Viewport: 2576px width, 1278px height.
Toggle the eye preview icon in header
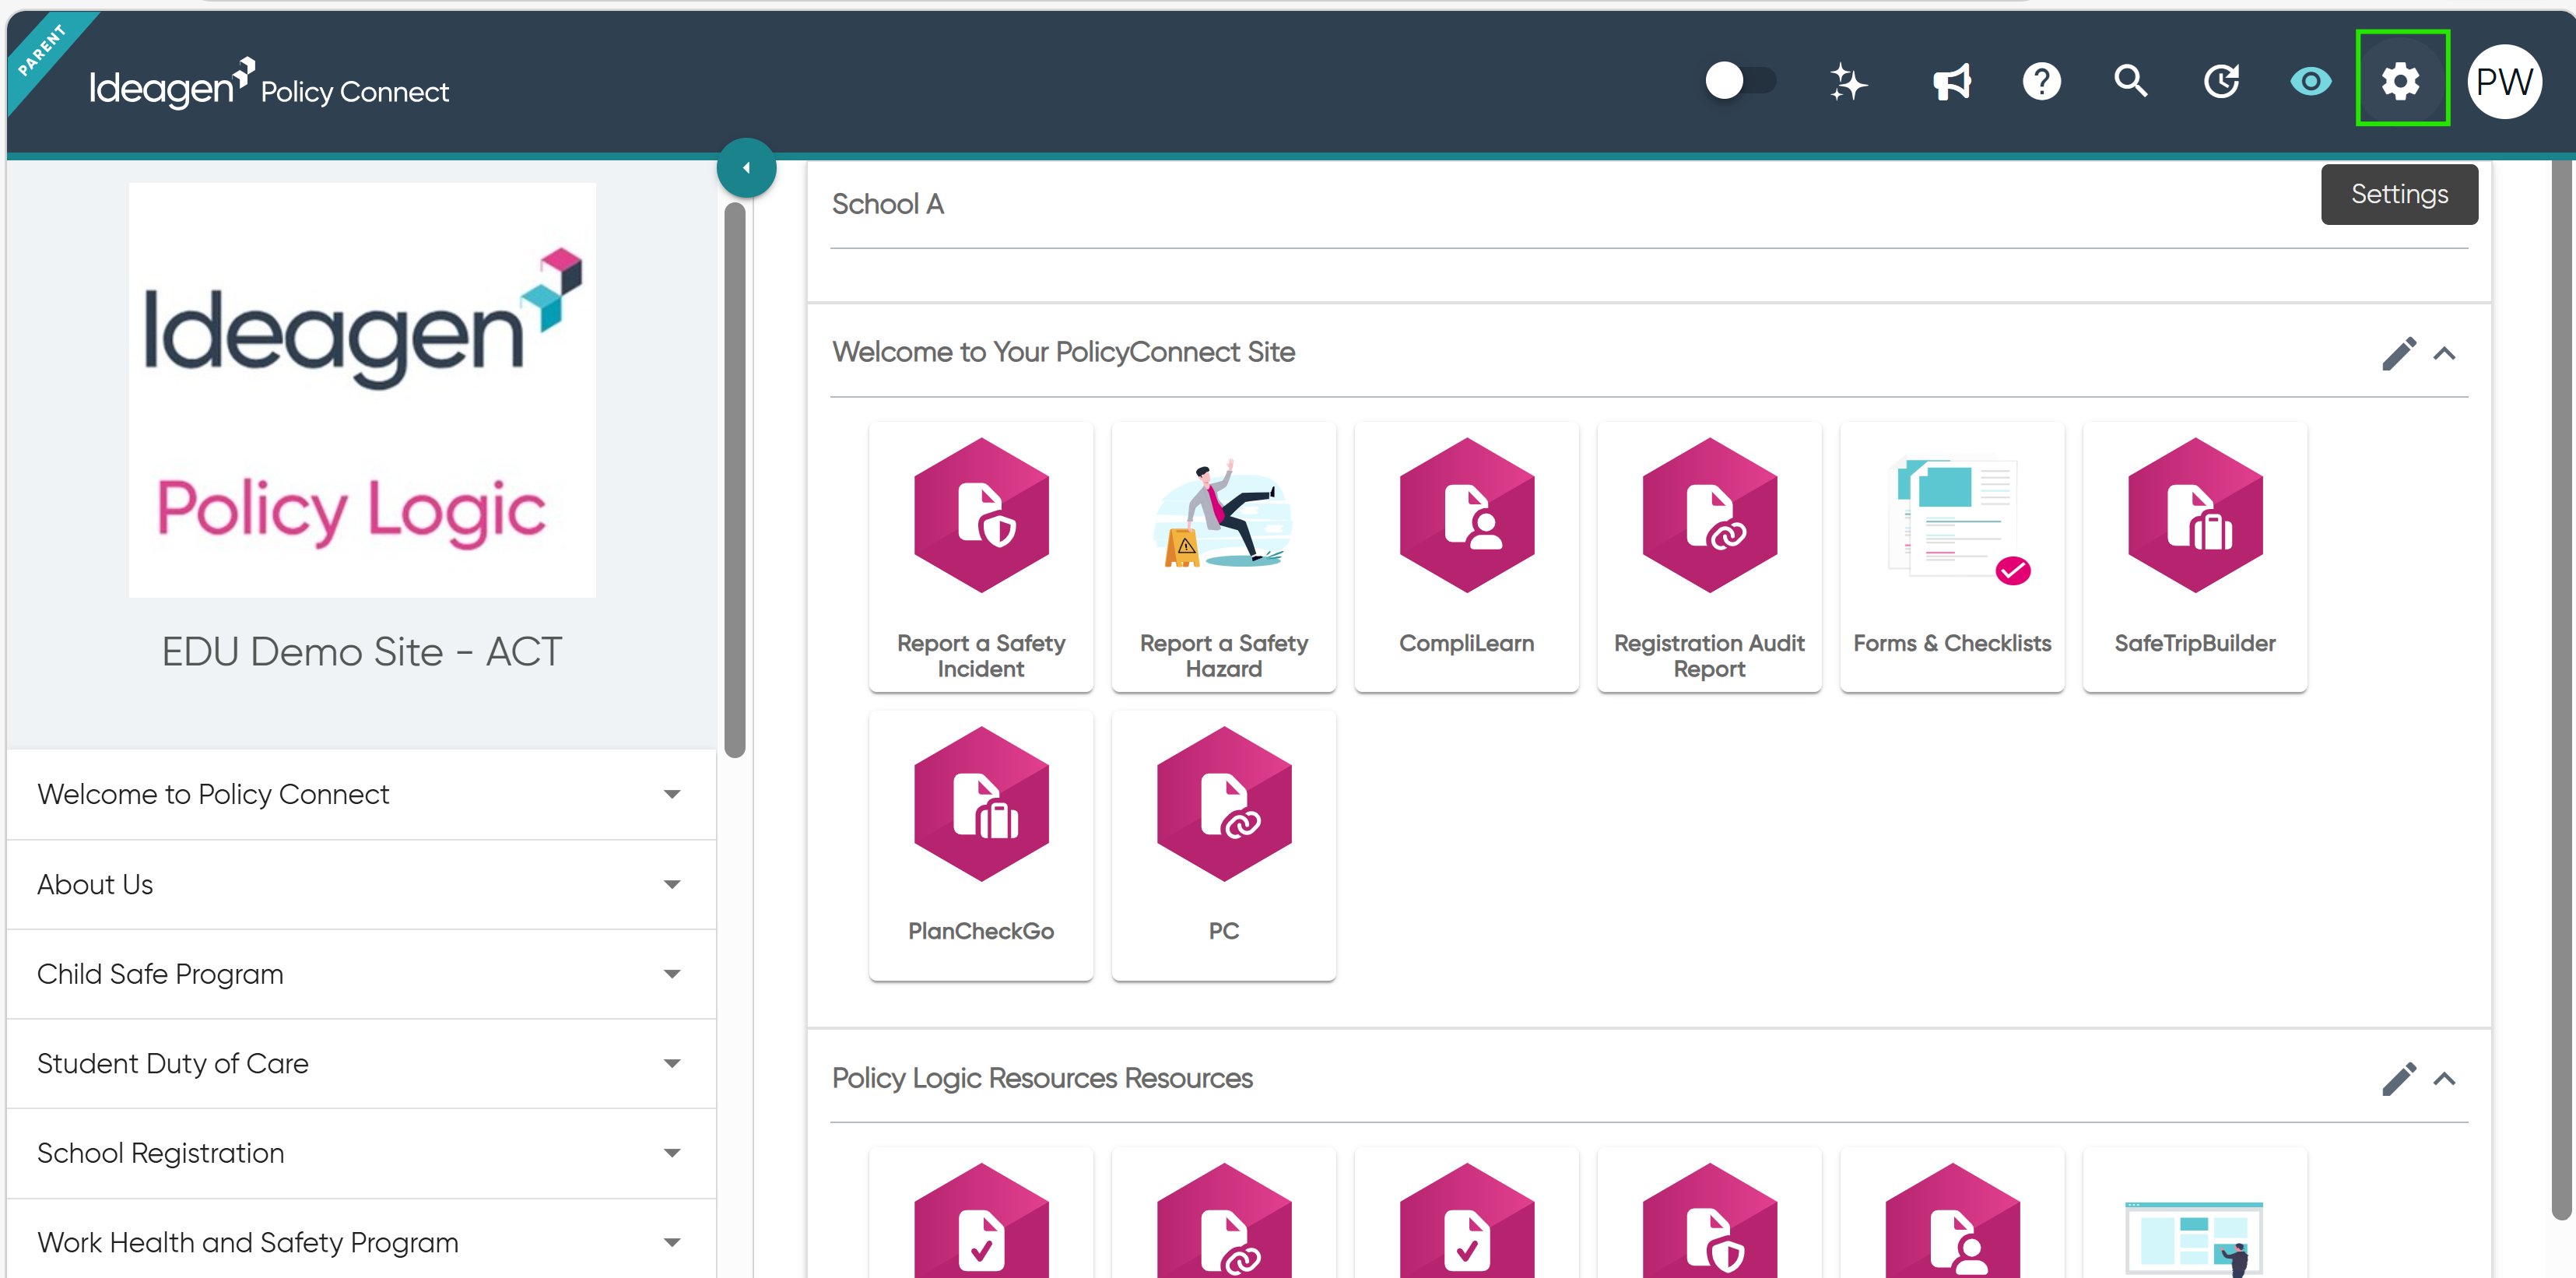click(x=2310, y=81)
